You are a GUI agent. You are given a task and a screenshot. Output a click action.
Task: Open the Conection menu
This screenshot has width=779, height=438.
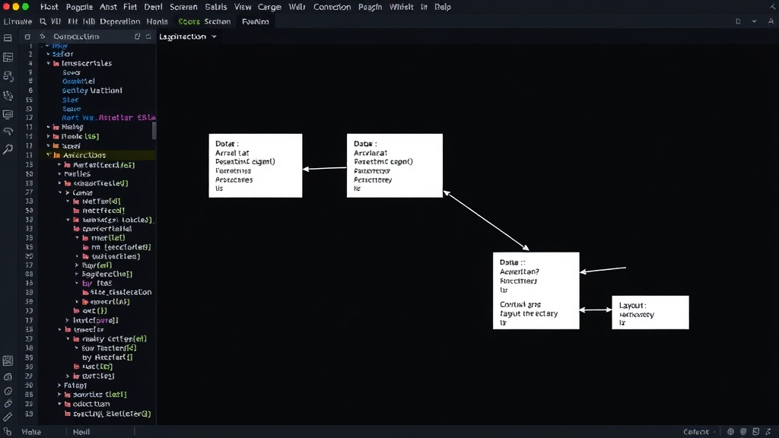point(332,7)
